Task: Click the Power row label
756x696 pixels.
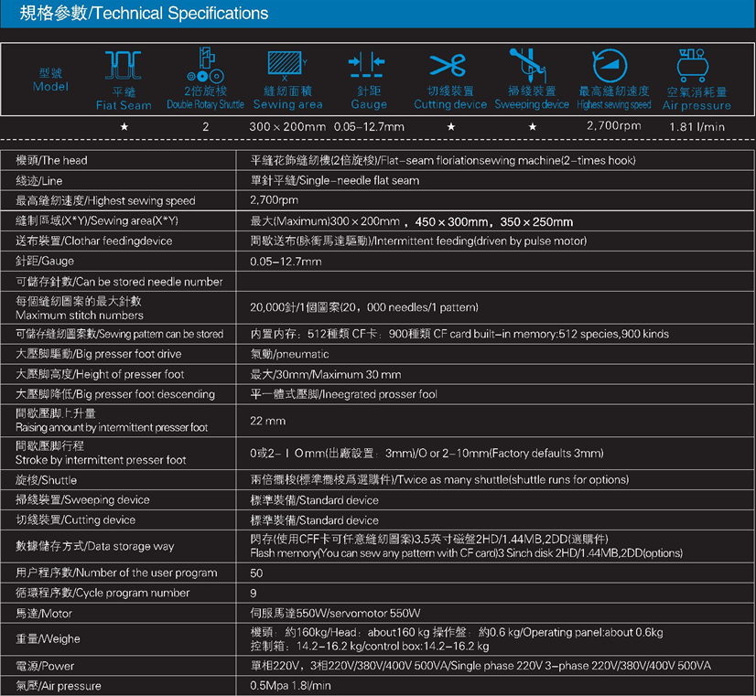Action: click(45, 666)
